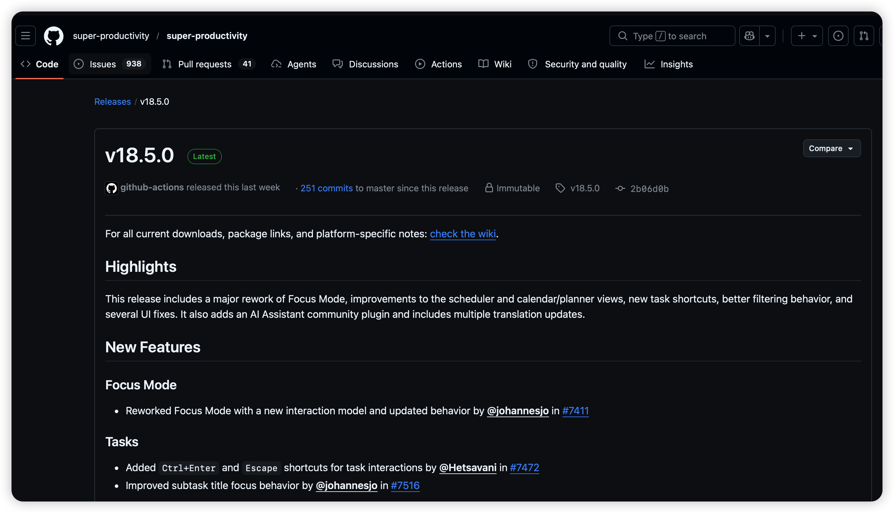Click the super-productivity owner link
The height and width of the screenshot is (513, 894).
point(111,35)
